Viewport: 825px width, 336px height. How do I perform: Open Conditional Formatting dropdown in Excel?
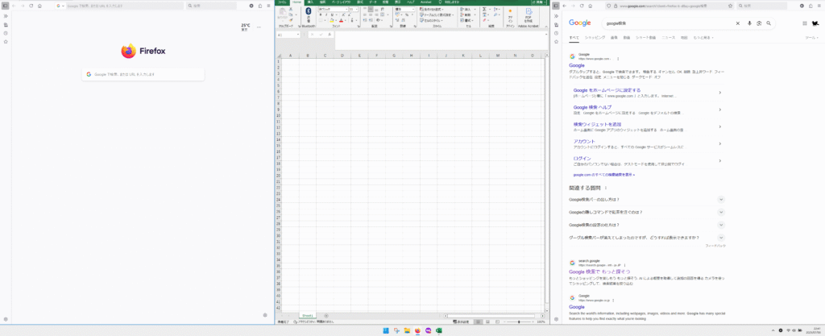pos(433,9)
